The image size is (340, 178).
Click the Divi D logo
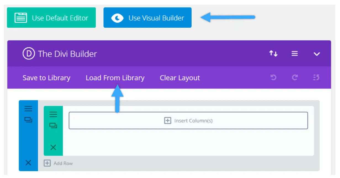point(28,54)
